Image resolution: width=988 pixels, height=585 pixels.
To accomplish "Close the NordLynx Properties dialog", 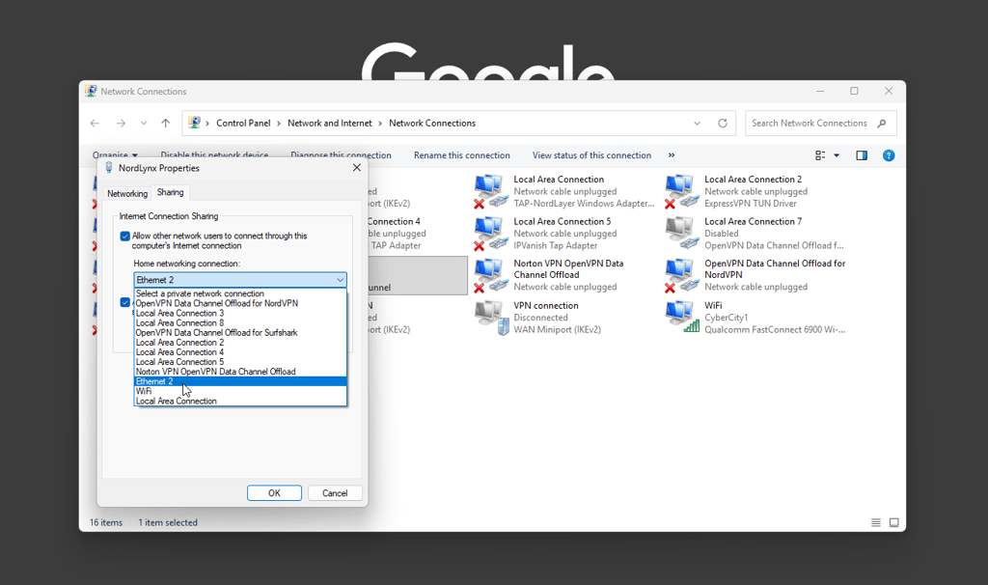I will tap(357, 168).
